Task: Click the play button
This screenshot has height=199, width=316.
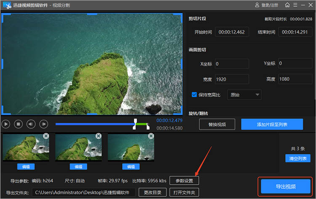Action: point(6,124)
